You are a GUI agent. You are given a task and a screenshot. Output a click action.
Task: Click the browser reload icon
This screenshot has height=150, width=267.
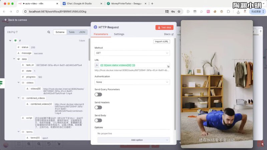click(x=17, y=11)
